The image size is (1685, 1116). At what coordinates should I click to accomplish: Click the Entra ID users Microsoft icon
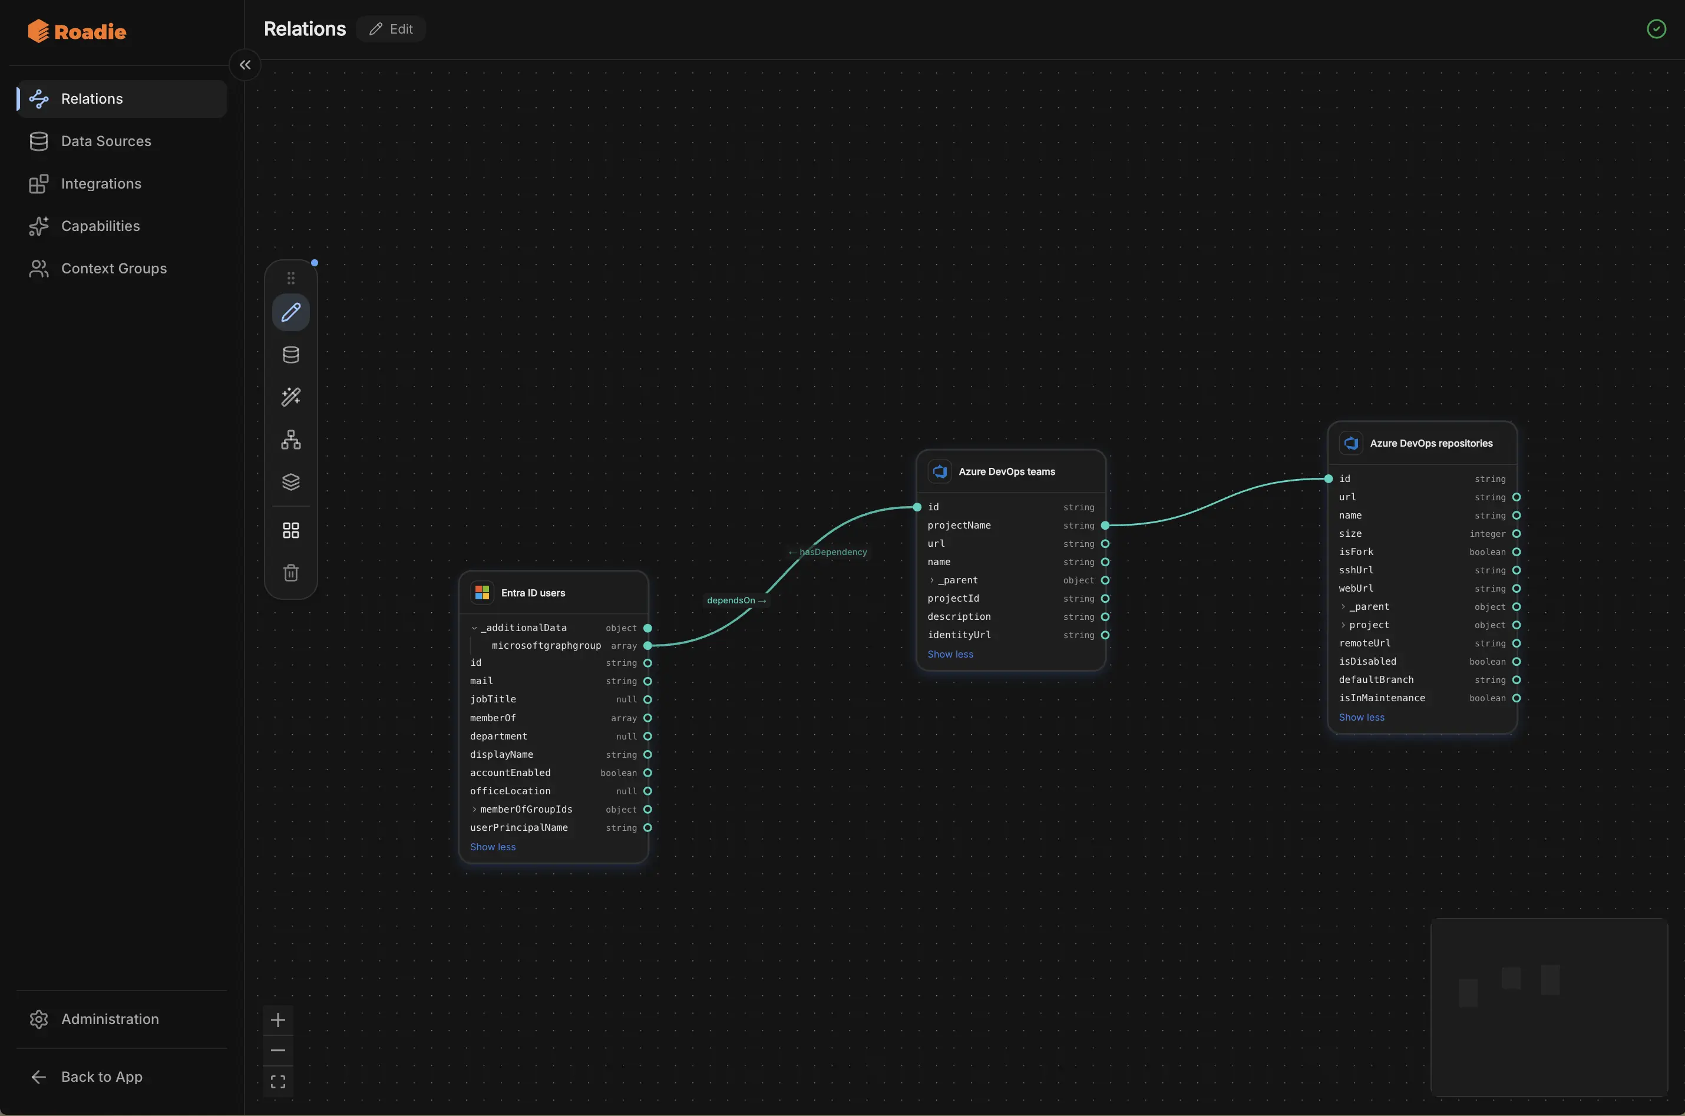[x=483, y=593]
